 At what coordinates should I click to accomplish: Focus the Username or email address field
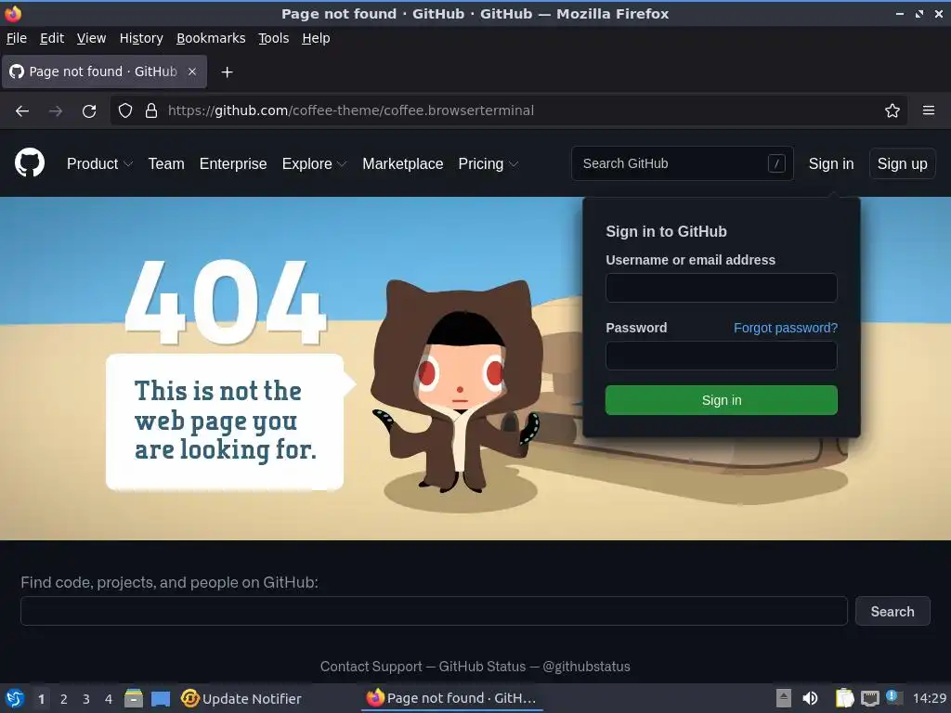coord(721,288)
